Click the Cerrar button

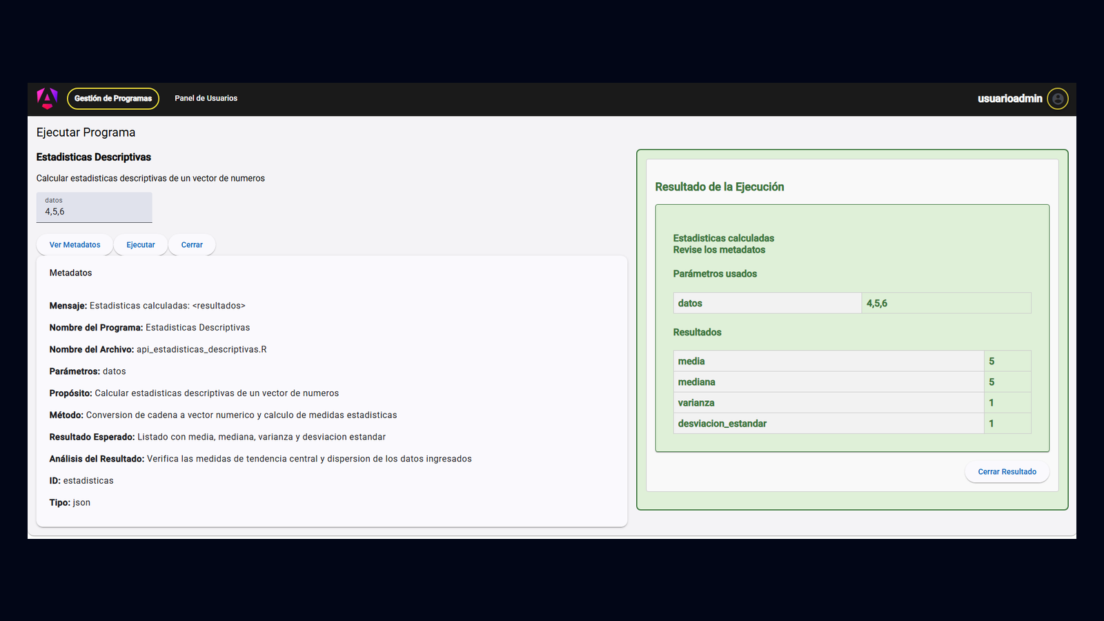192,245
